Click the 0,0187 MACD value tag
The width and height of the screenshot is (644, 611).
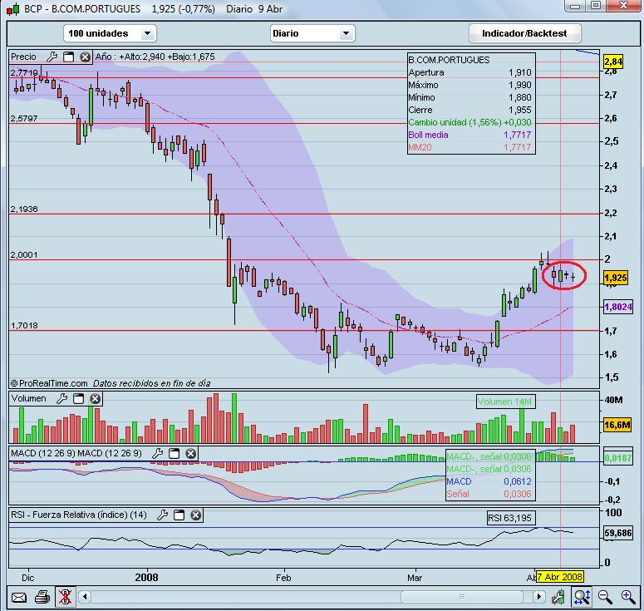pos(617,458)
